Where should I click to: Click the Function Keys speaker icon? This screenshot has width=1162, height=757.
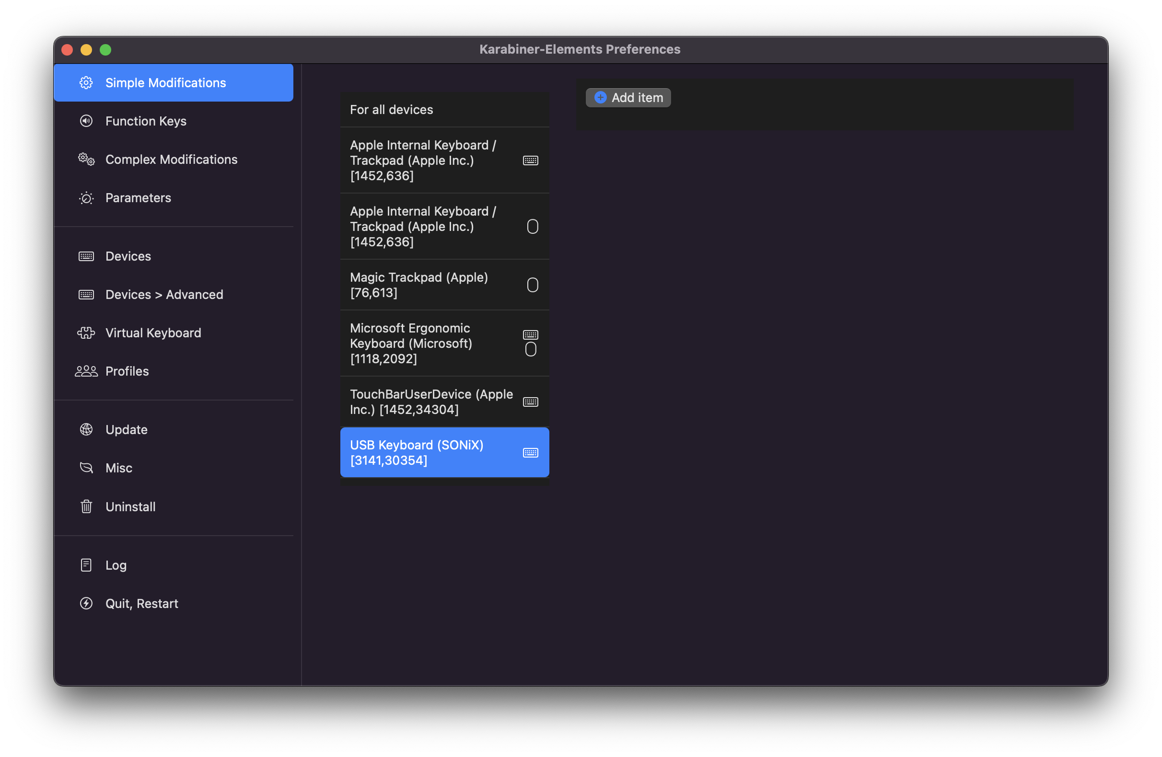click(86, 121)
